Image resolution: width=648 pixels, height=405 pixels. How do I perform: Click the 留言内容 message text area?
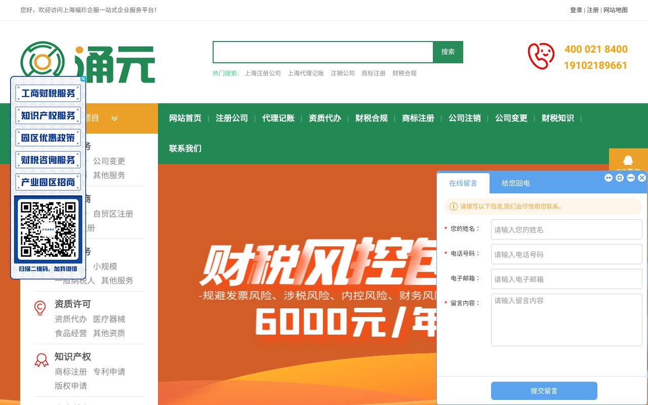[566, 319]
